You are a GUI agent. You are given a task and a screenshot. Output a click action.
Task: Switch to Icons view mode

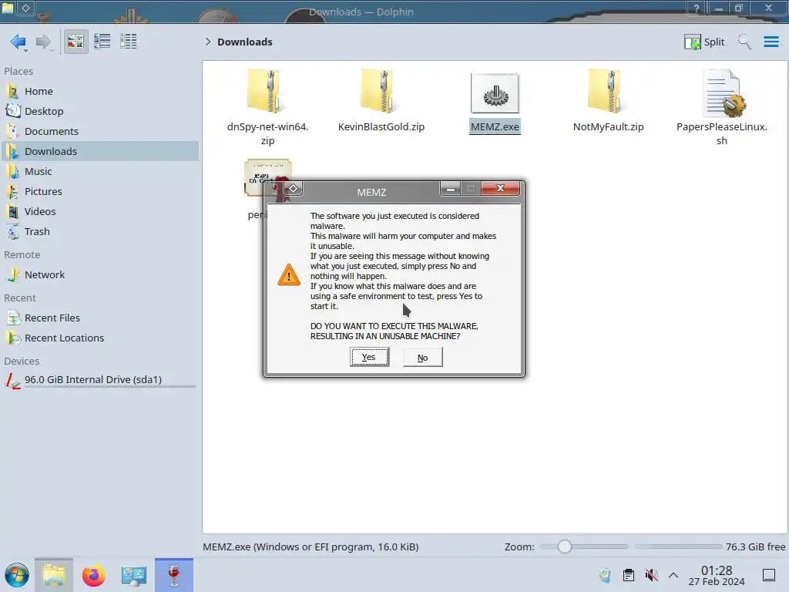pos(76,42)
